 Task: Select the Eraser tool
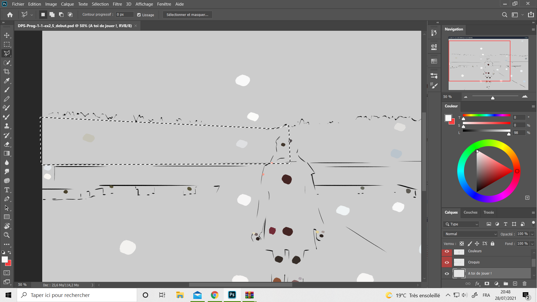point(7,144)
